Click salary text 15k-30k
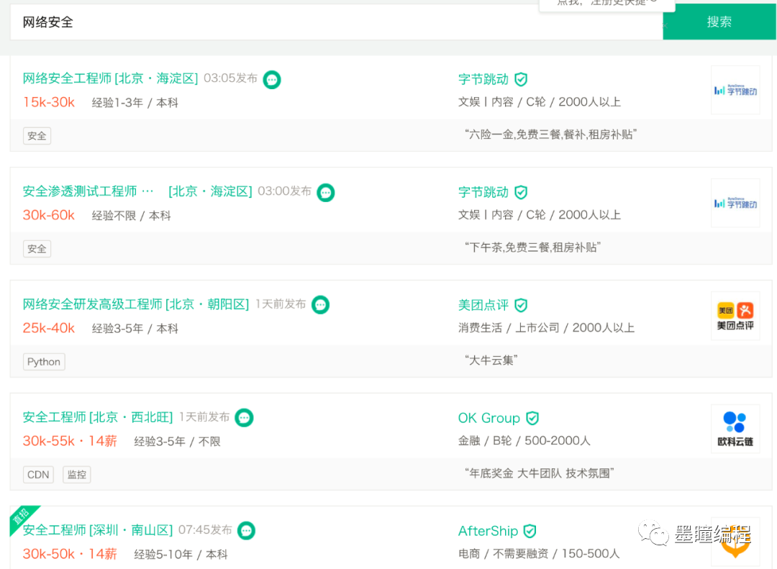The height and width of the screenshot is (569, 777). (49, 103)
